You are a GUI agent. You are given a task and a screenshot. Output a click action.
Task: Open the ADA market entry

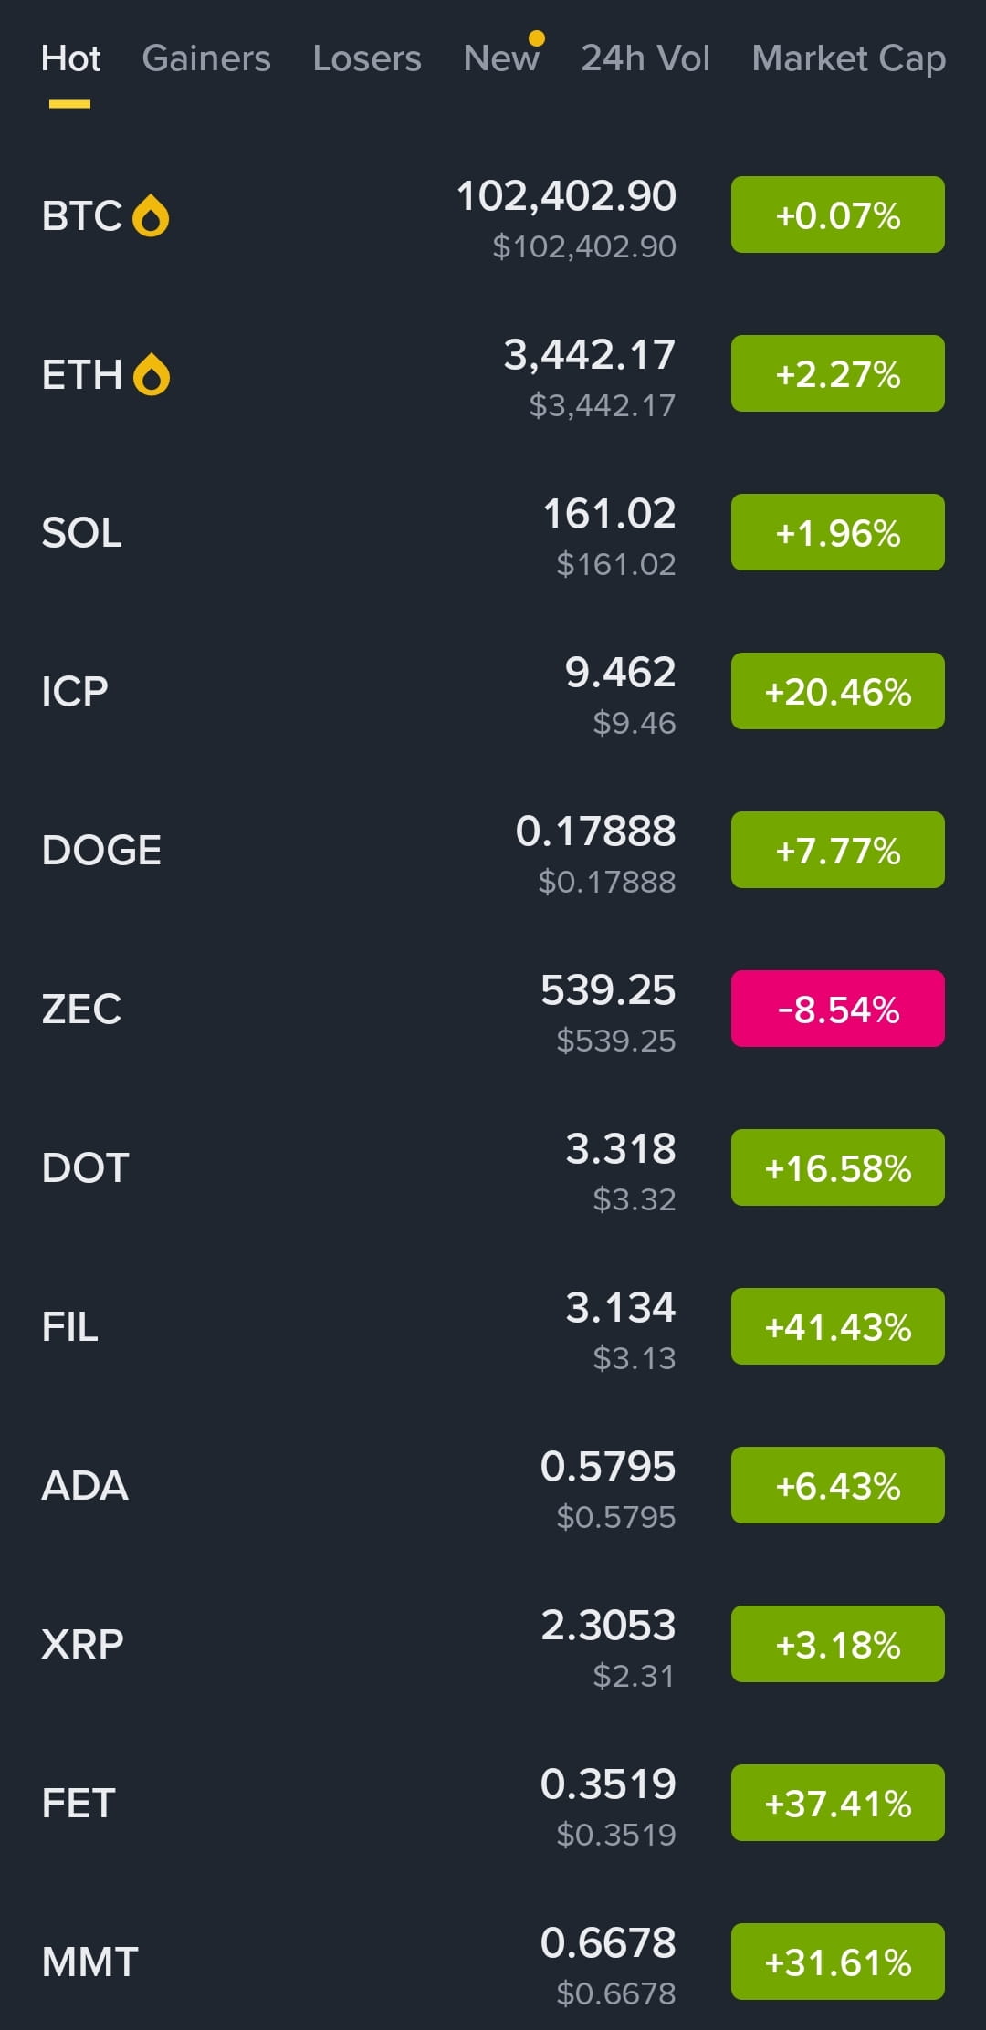click(493, 1486)
